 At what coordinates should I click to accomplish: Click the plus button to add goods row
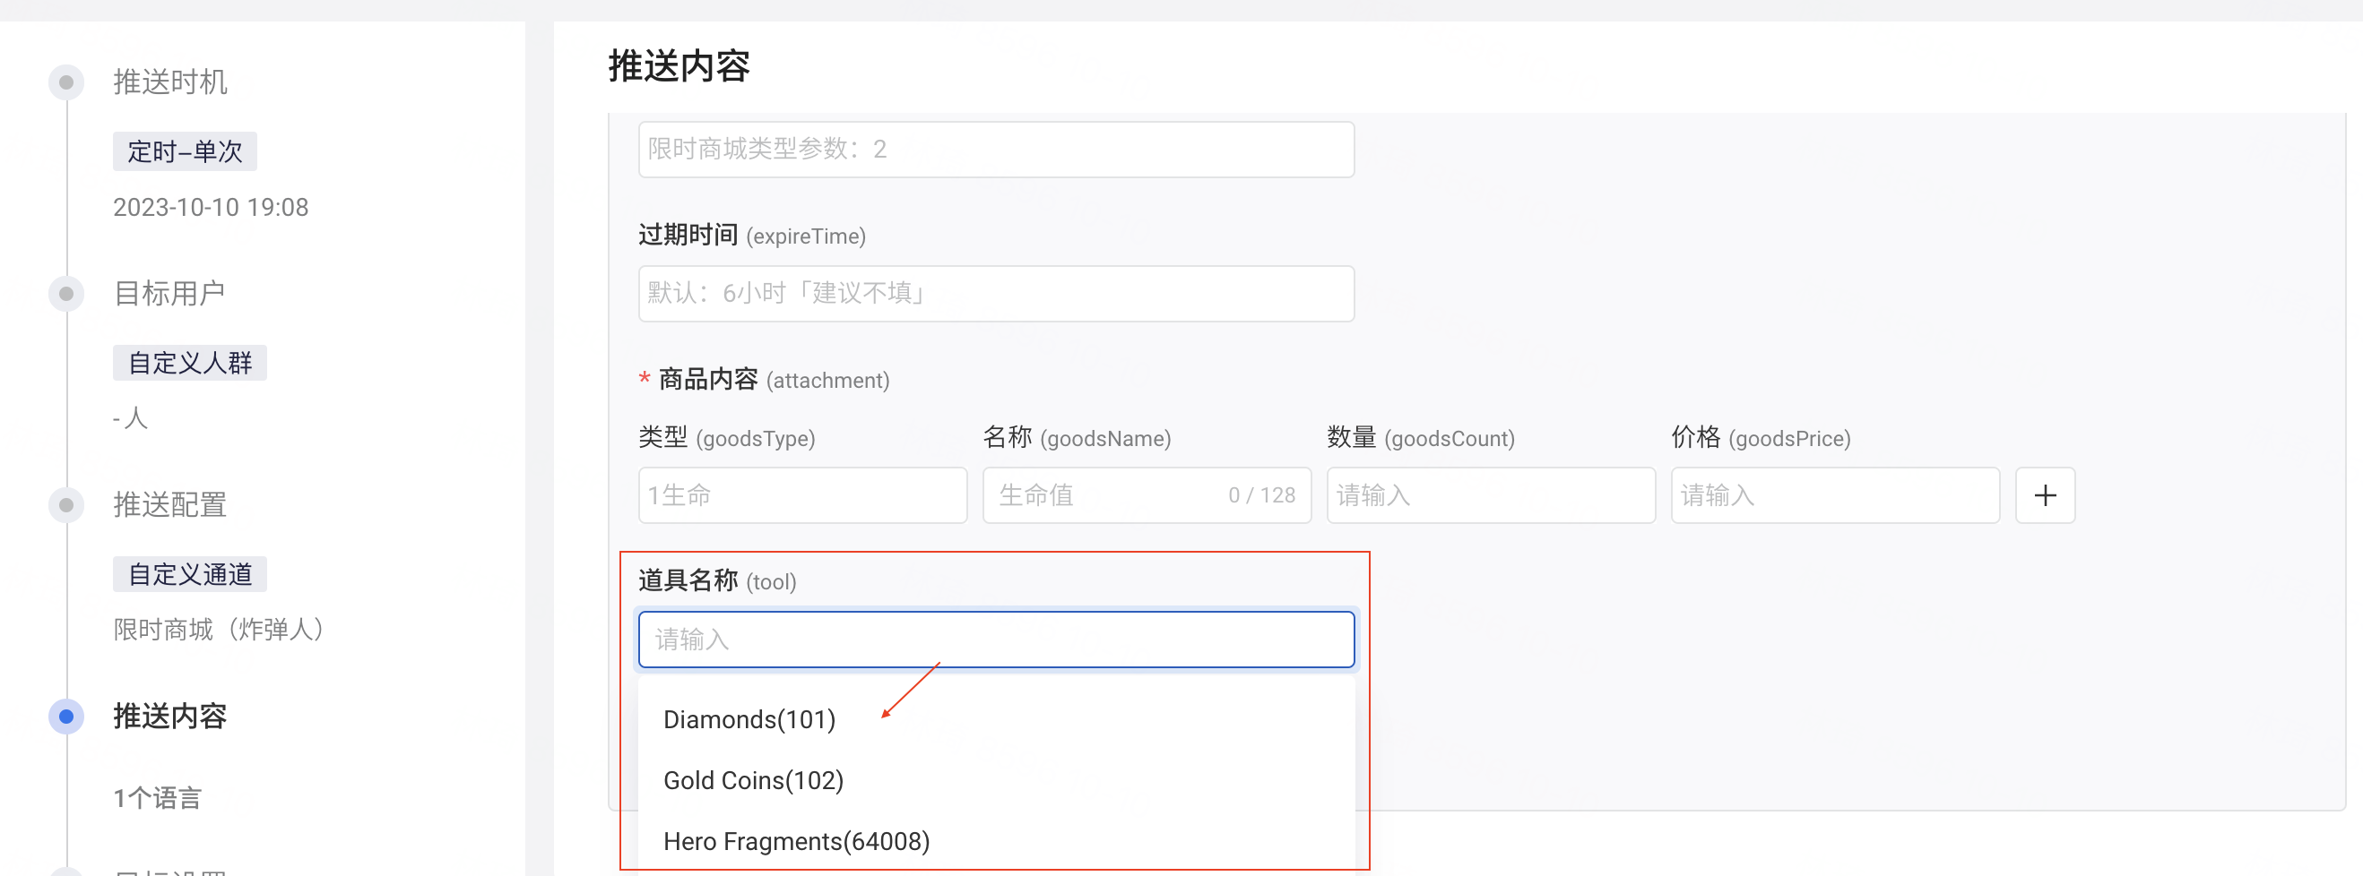(2044, 495)
